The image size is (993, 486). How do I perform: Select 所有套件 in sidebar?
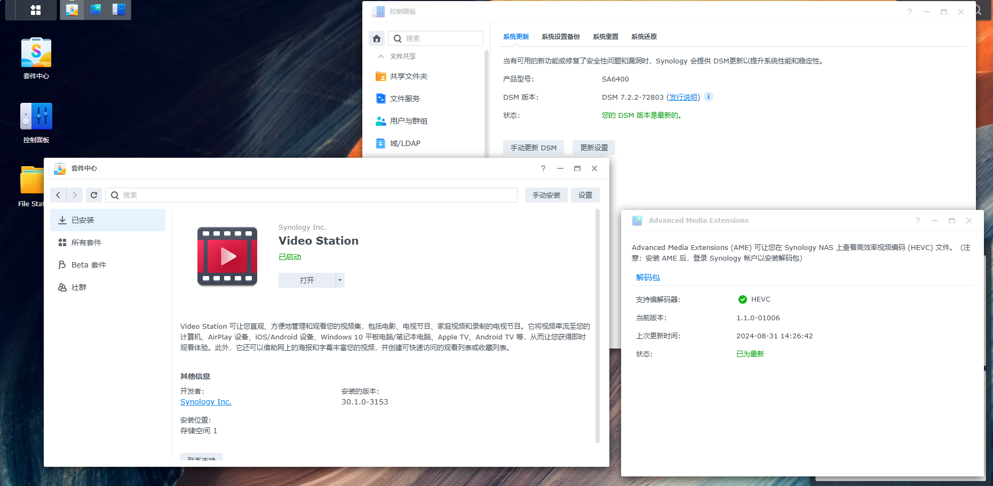[x=86, y=242]
